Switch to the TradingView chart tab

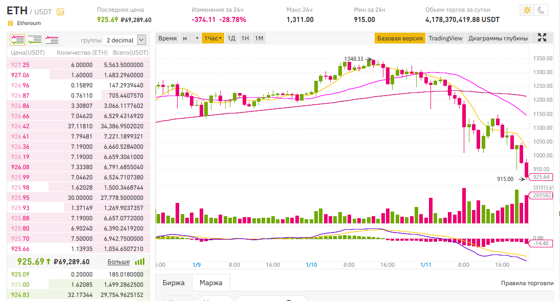click(445, 38)
